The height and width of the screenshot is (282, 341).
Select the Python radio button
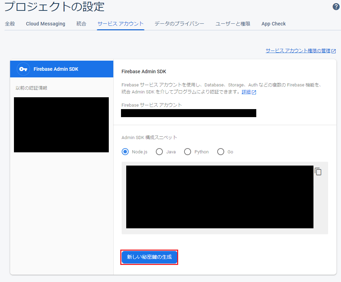pyautogui.click(x=188, y=152)
